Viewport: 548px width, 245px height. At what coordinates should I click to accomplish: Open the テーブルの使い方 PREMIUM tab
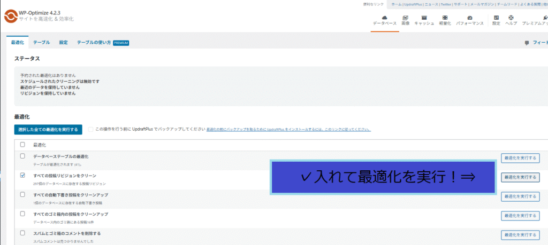[x=103, y=43]
